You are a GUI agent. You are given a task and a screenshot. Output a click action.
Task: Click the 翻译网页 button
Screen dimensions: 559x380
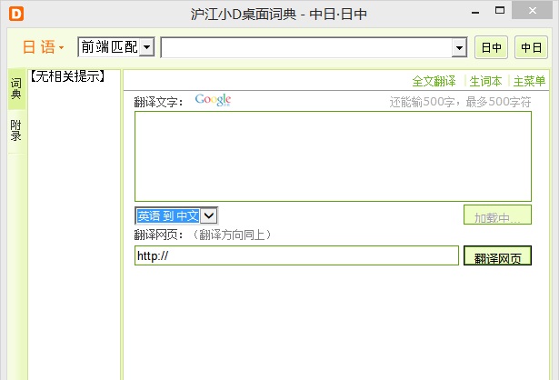[x=497, y=255]
